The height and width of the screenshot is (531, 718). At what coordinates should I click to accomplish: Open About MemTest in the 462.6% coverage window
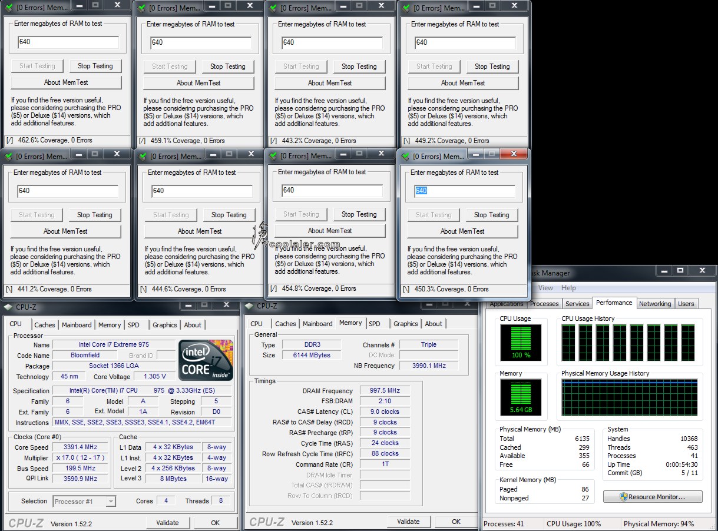click(x=66, y=82)
